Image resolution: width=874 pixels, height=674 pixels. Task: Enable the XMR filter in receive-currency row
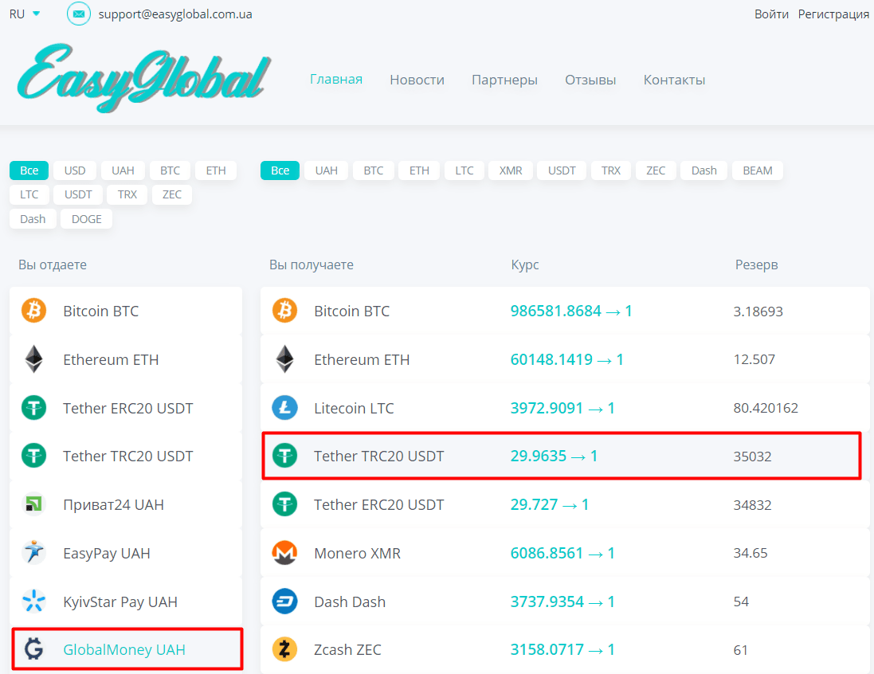click(x=510, y=170)
